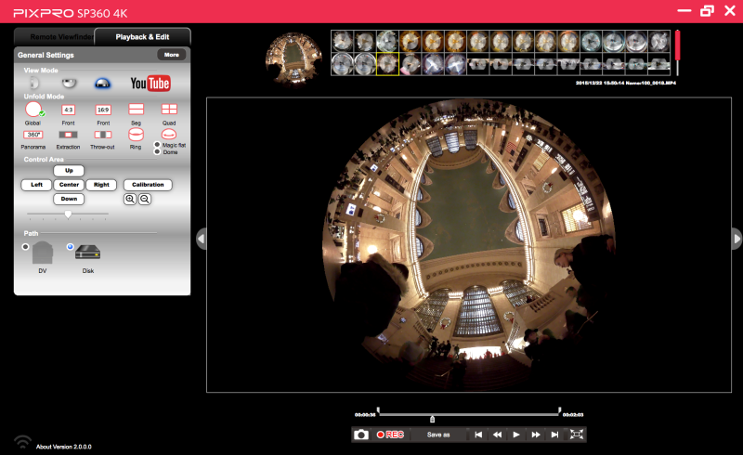Select the 360° Panorama unfold mode

(33, 135)
